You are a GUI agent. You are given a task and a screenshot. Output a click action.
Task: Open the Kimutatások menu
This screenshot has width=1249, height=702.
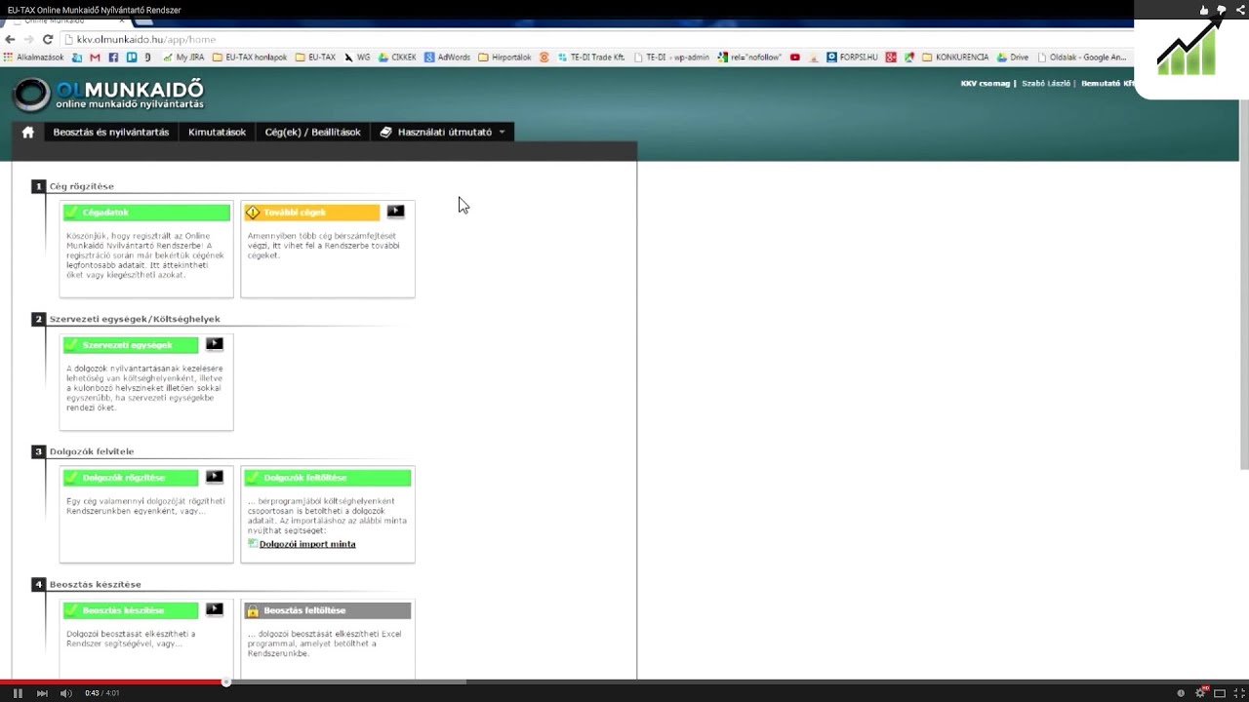click(x=217, y=133)
